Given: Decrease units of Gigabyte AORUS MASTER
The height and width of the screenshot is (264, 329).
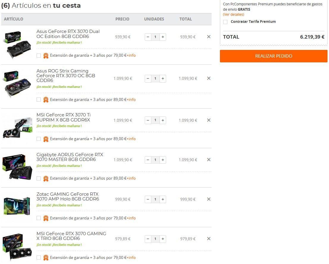Looking at the screenshot, I should 148,160.
